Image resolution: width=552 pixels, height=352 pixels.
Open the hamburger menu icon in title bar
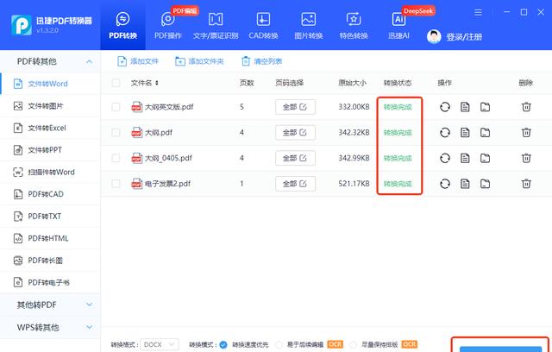478,13
